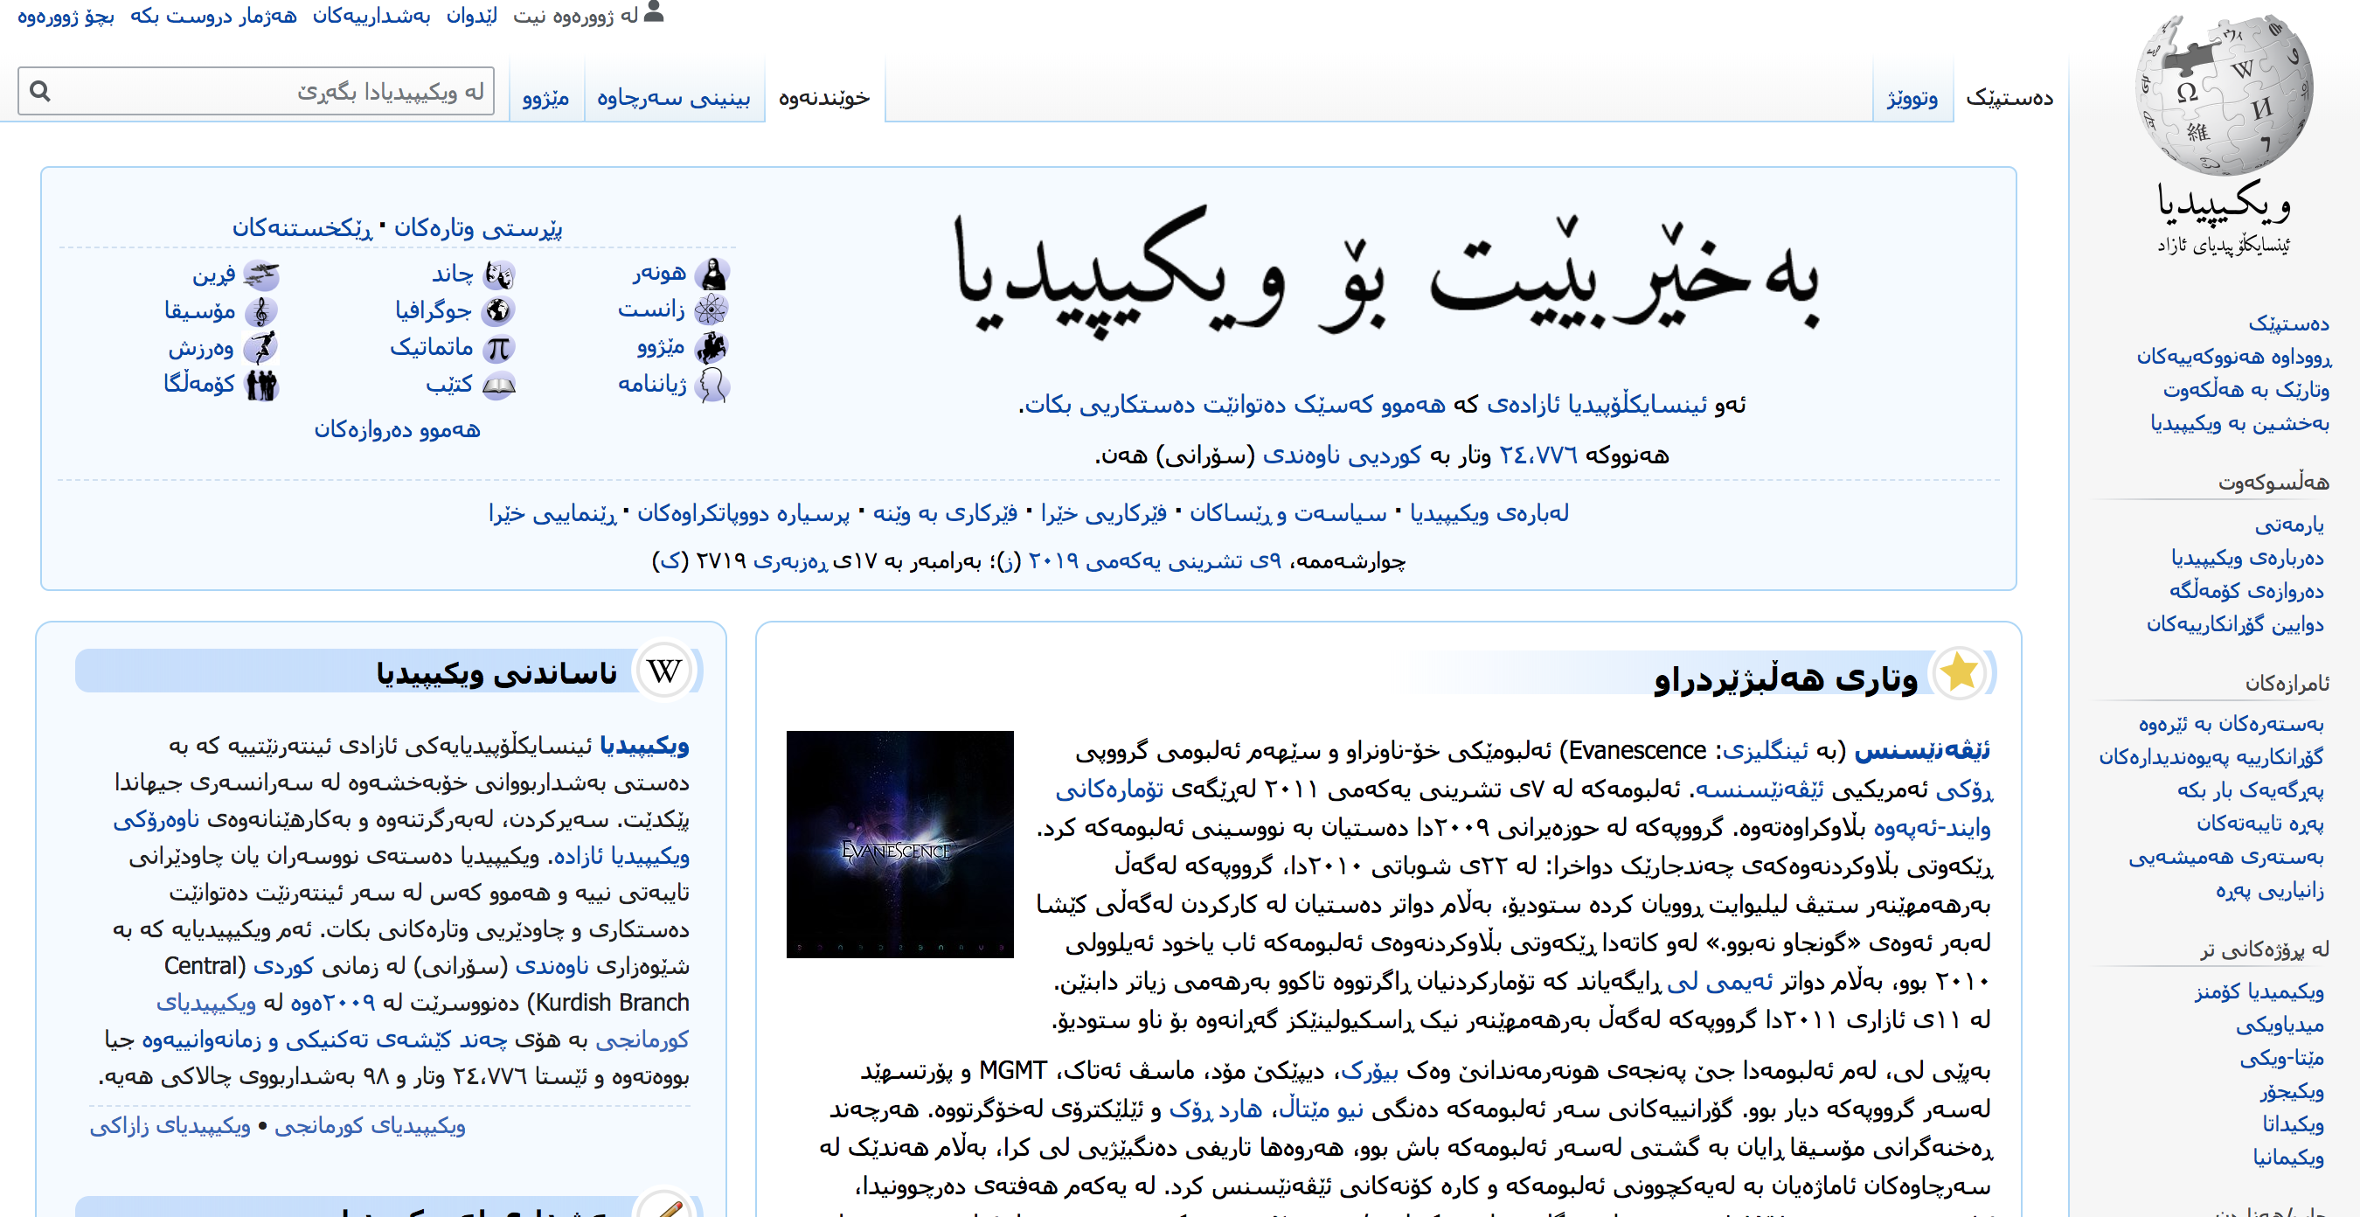The width and height of the screenshot is (2360, 1217).
Task: Click the Music (مۆسیقا) portal treble clef icon
Action: (x=261, y=311)
